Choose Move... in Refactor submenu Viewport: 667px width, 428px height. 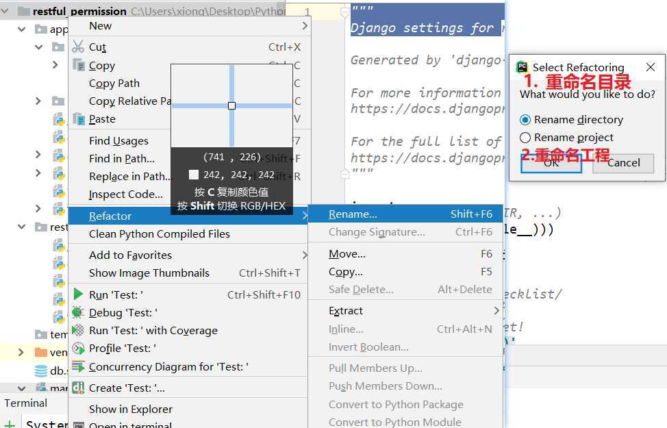[x=405, y=254]
